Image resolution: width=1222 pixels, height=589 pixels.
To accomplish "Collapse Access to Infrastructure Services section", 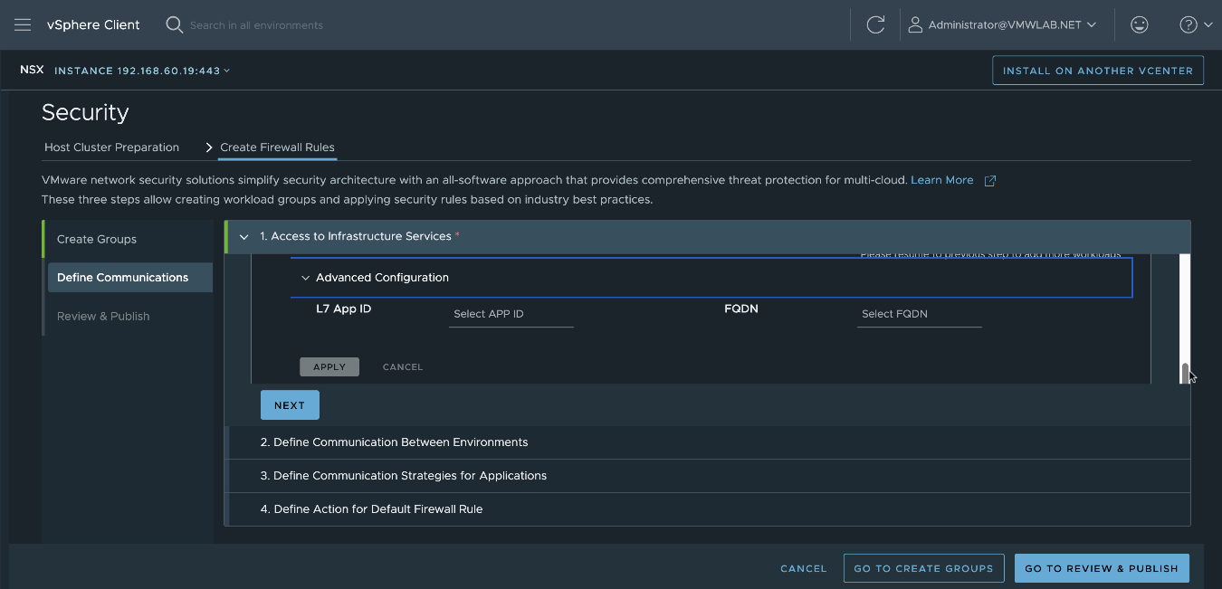I will tap(243, 236).
